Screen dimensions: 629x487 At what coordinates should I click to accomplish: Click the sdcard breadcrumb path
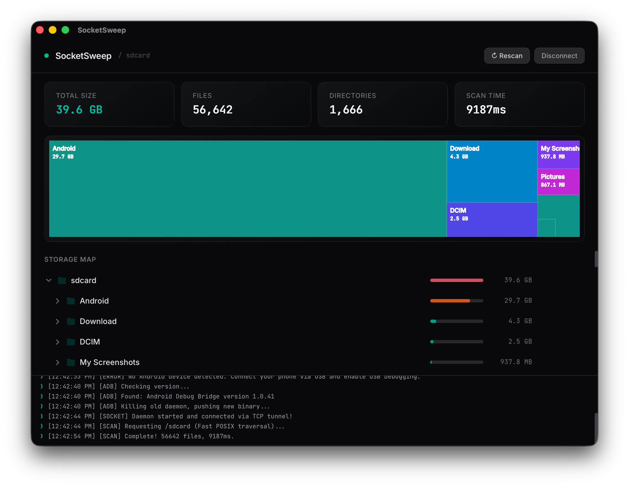point(138,55)
